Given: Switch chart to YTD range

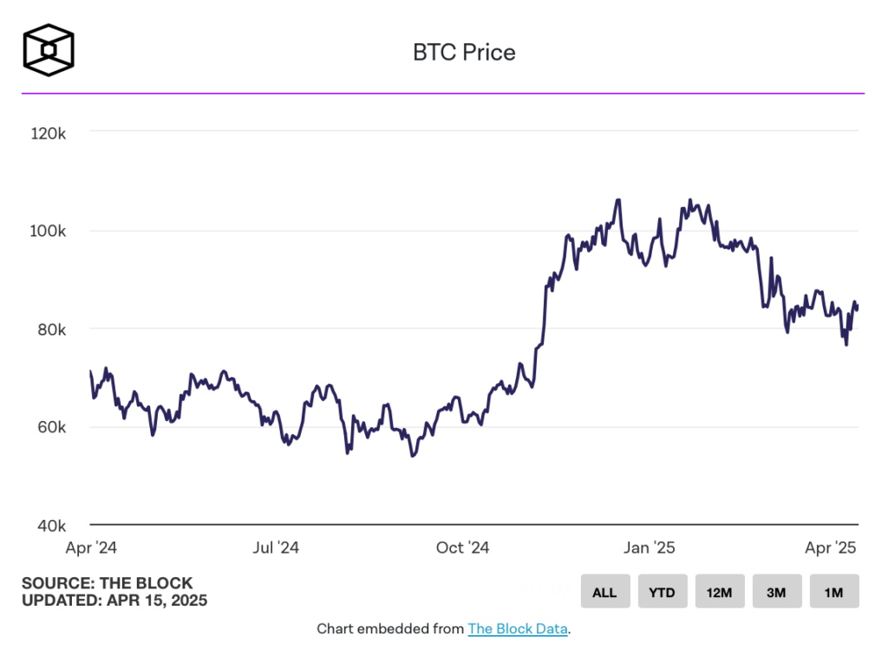Looking at the screenshot, I should click(x=663, y=592).
